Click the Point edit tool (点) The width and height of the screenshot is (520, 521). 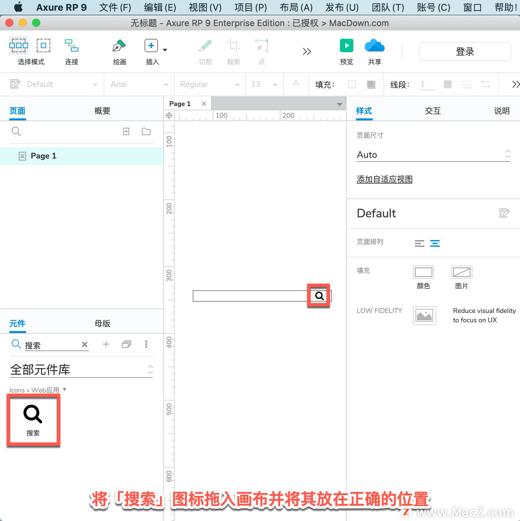[262, 45]
